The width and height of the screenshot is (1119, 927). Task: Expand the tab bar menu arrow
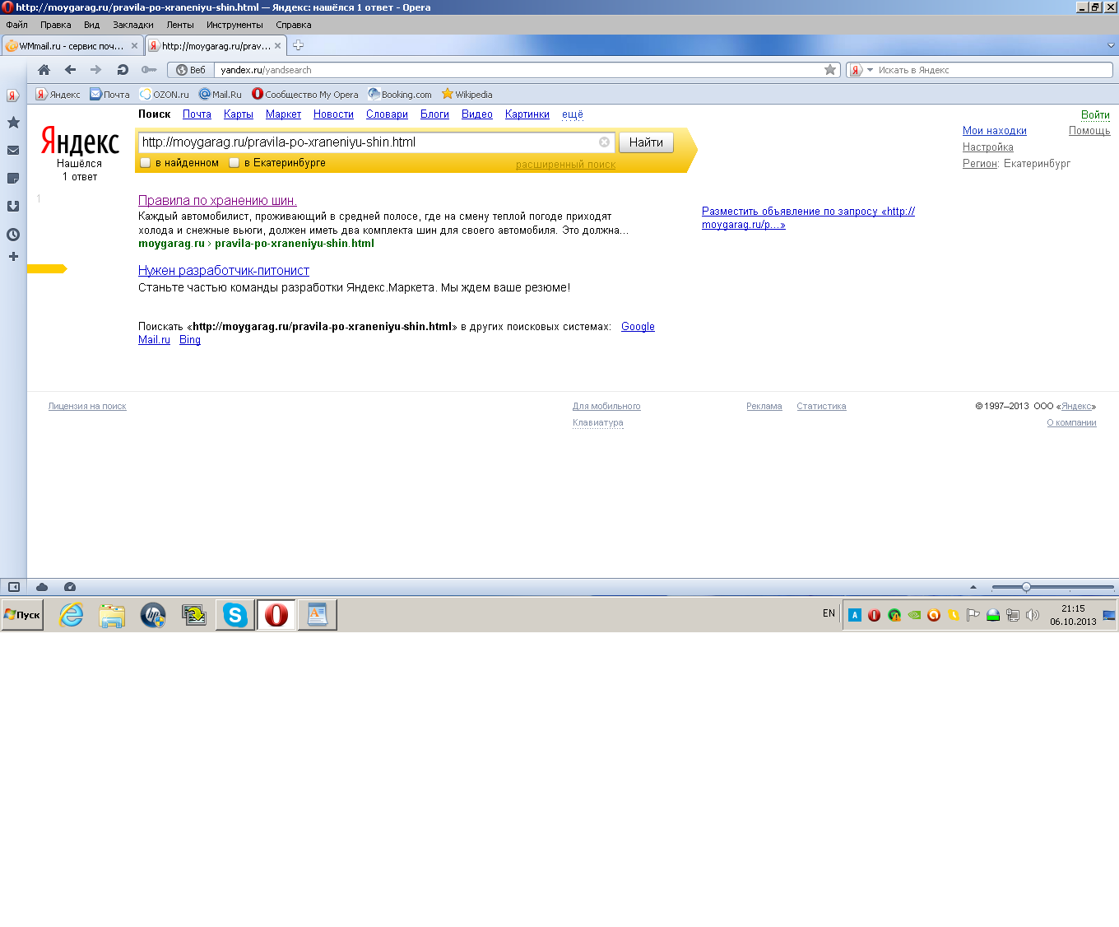(x=1111, y=46)
